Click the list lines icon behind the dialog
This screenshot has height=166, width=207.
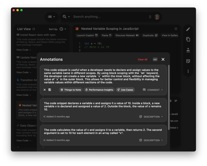pyautogui.click(x=176, y=101)
